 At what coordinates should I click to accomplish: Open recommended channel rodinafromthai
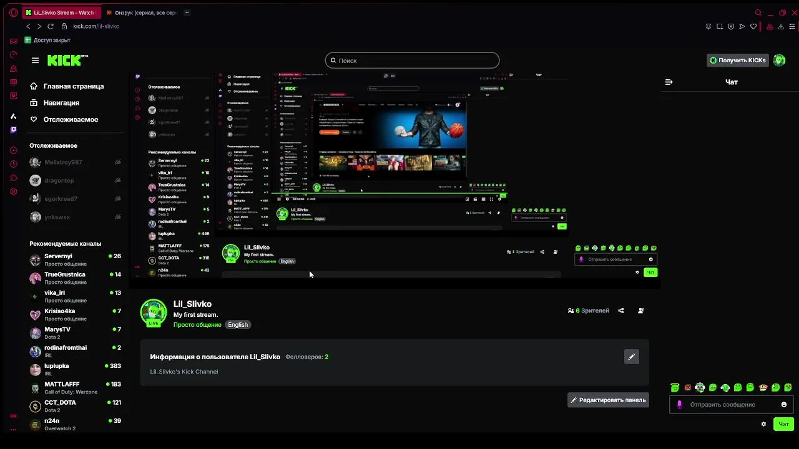click(x=75, y=351)
